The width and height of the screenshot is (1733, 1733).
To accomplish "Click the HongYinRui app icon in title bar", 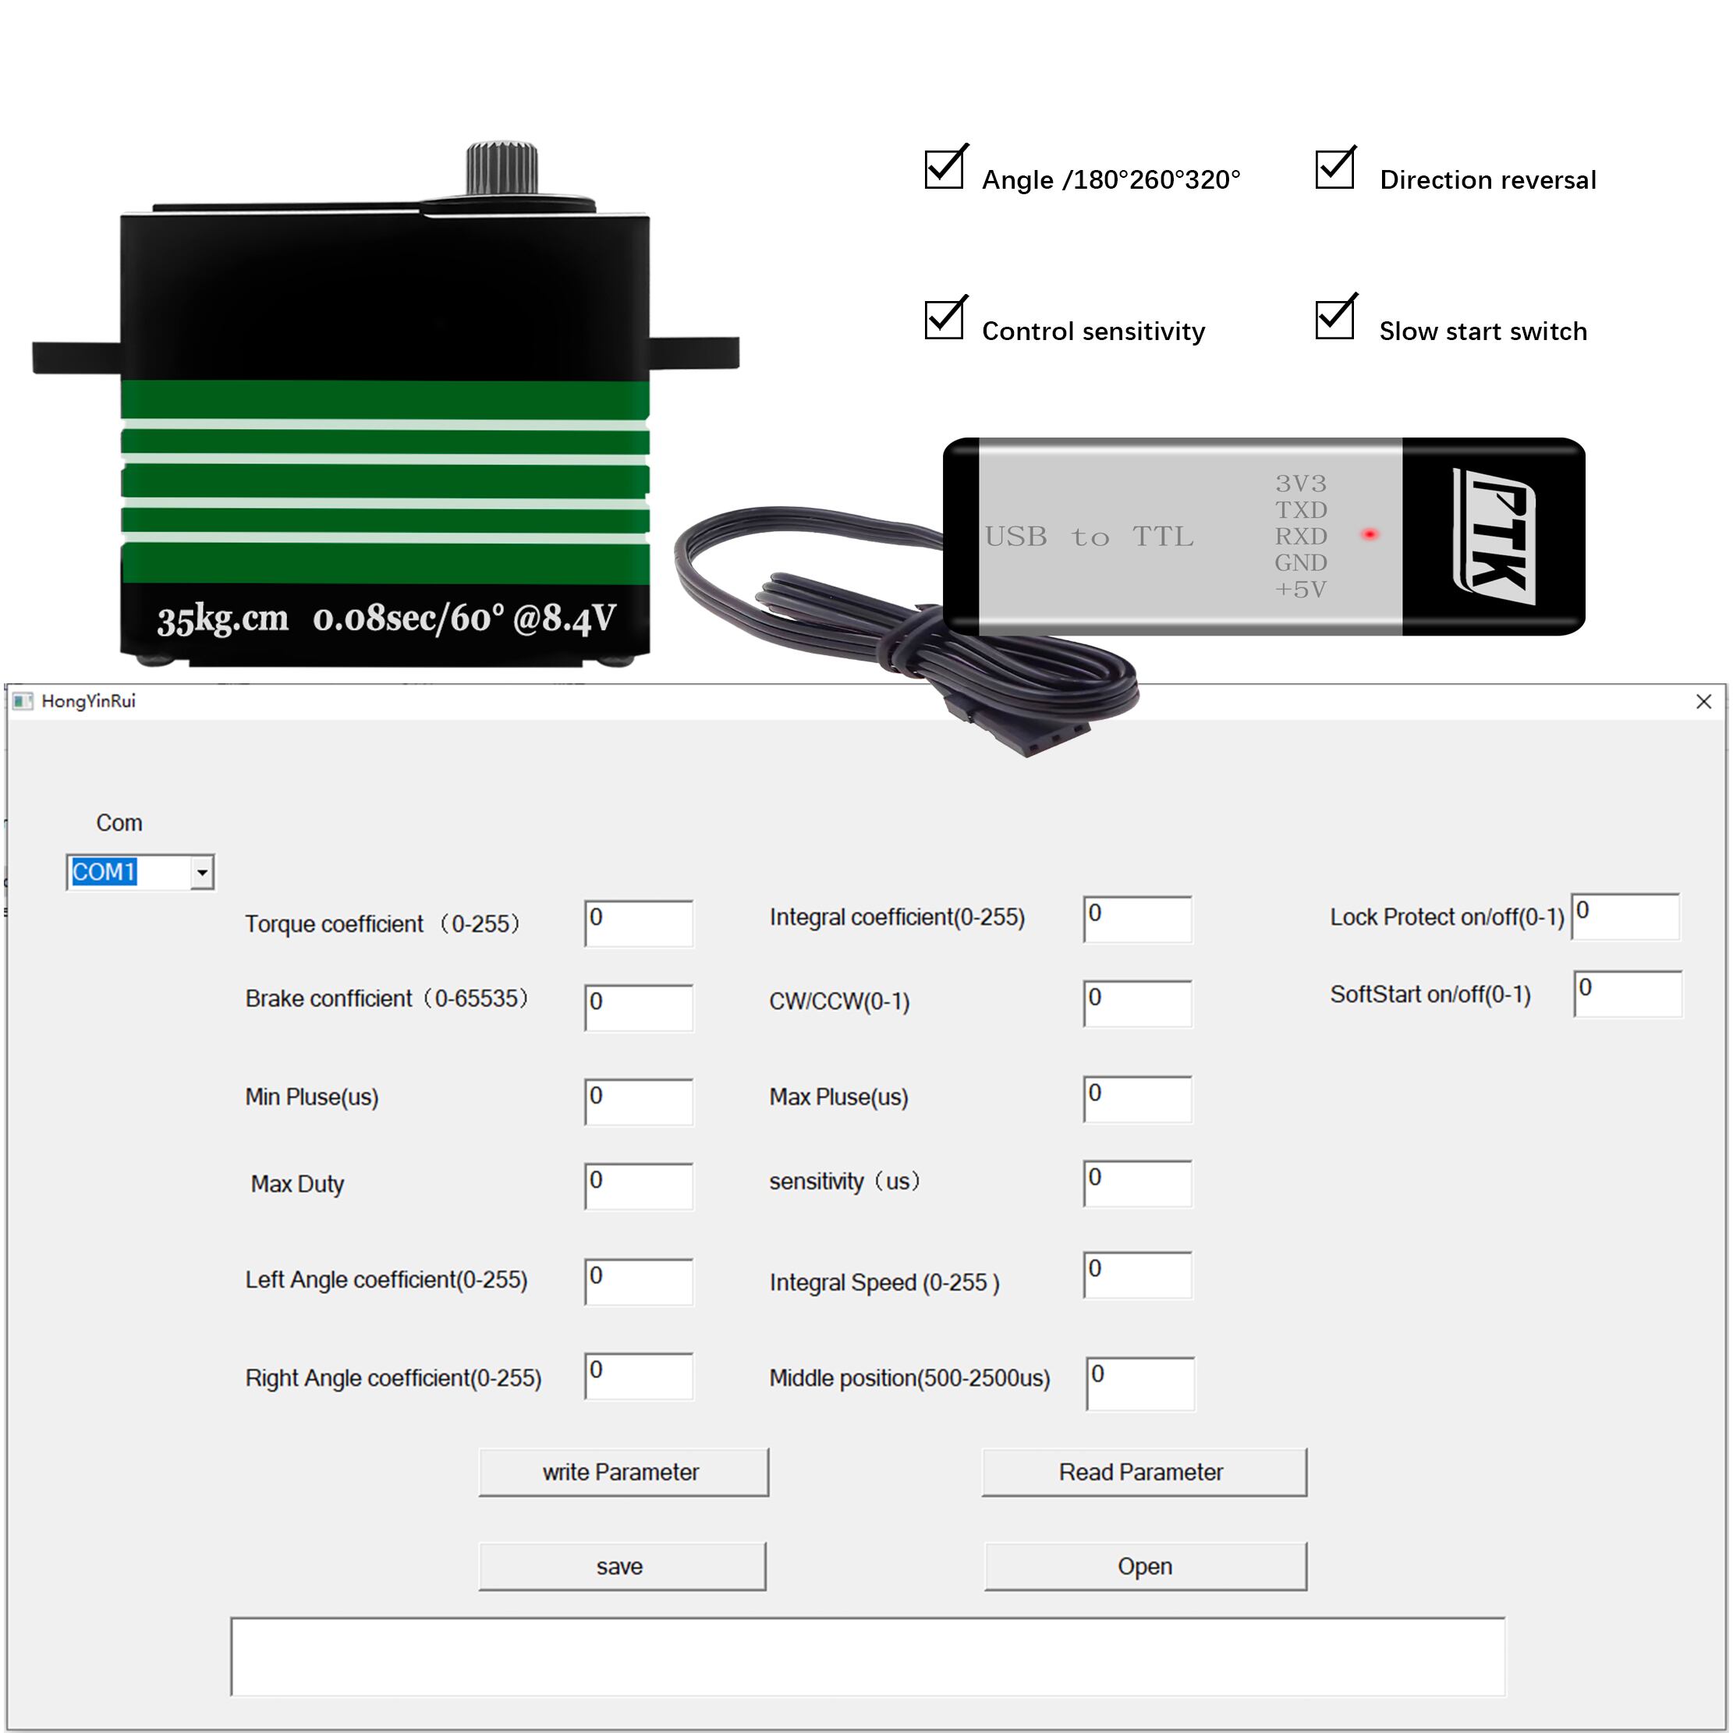I will pyautogui.click(x=22, y=700).
